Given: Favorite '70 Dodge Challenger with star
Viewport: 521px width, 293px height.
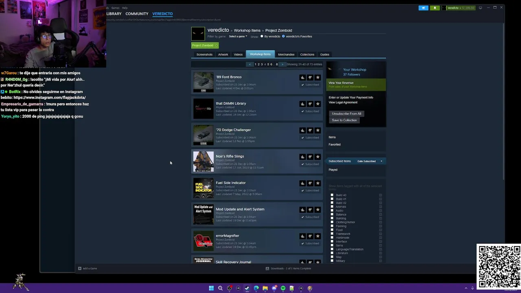Looking at the screenshot, I should [x=318, y=130].
